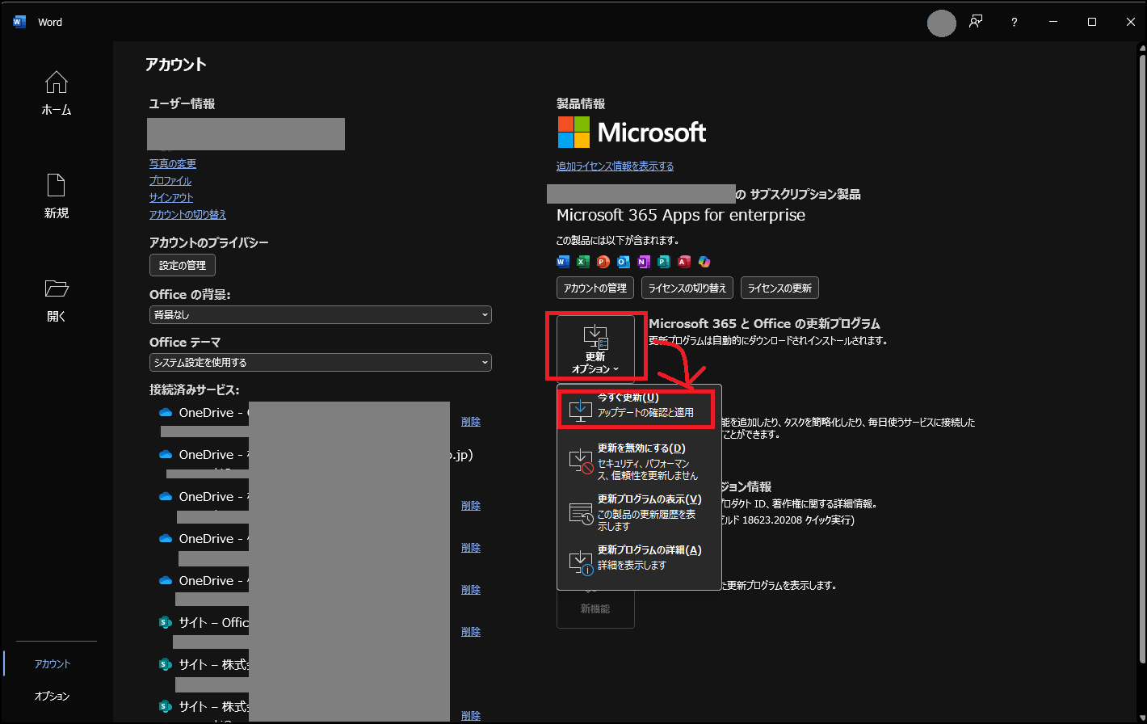Open the 開く file browser page
Image resolution: width=1147 pixels, height=724 pixels.
pyautogui.click(x=57, y=300)
